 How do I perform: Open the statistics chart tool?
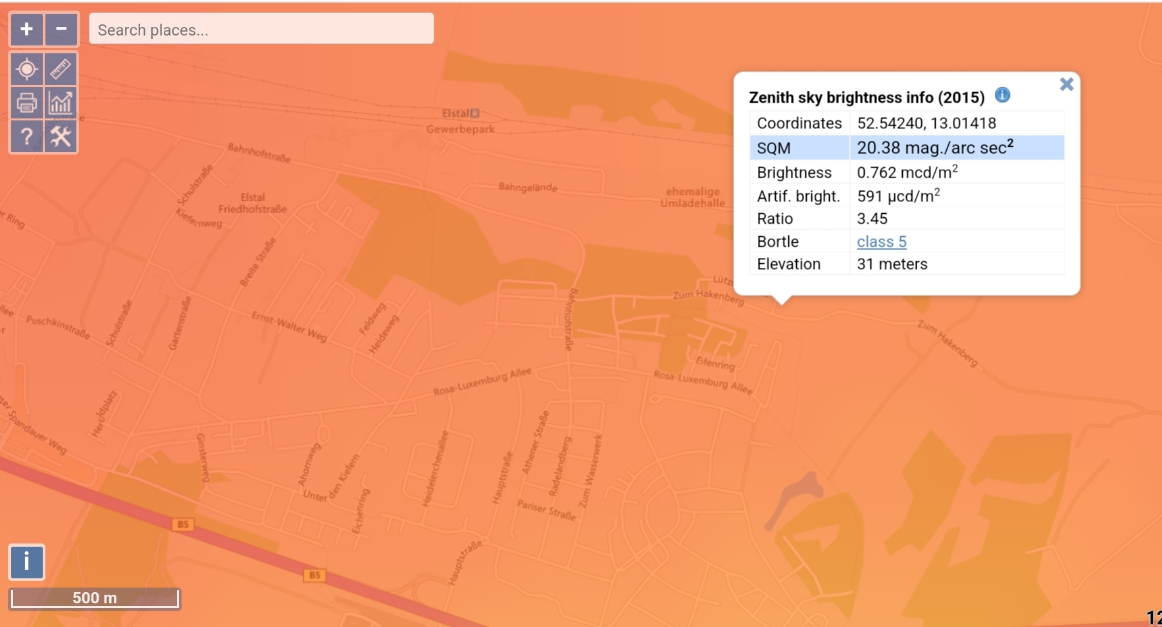pos(61,103)
